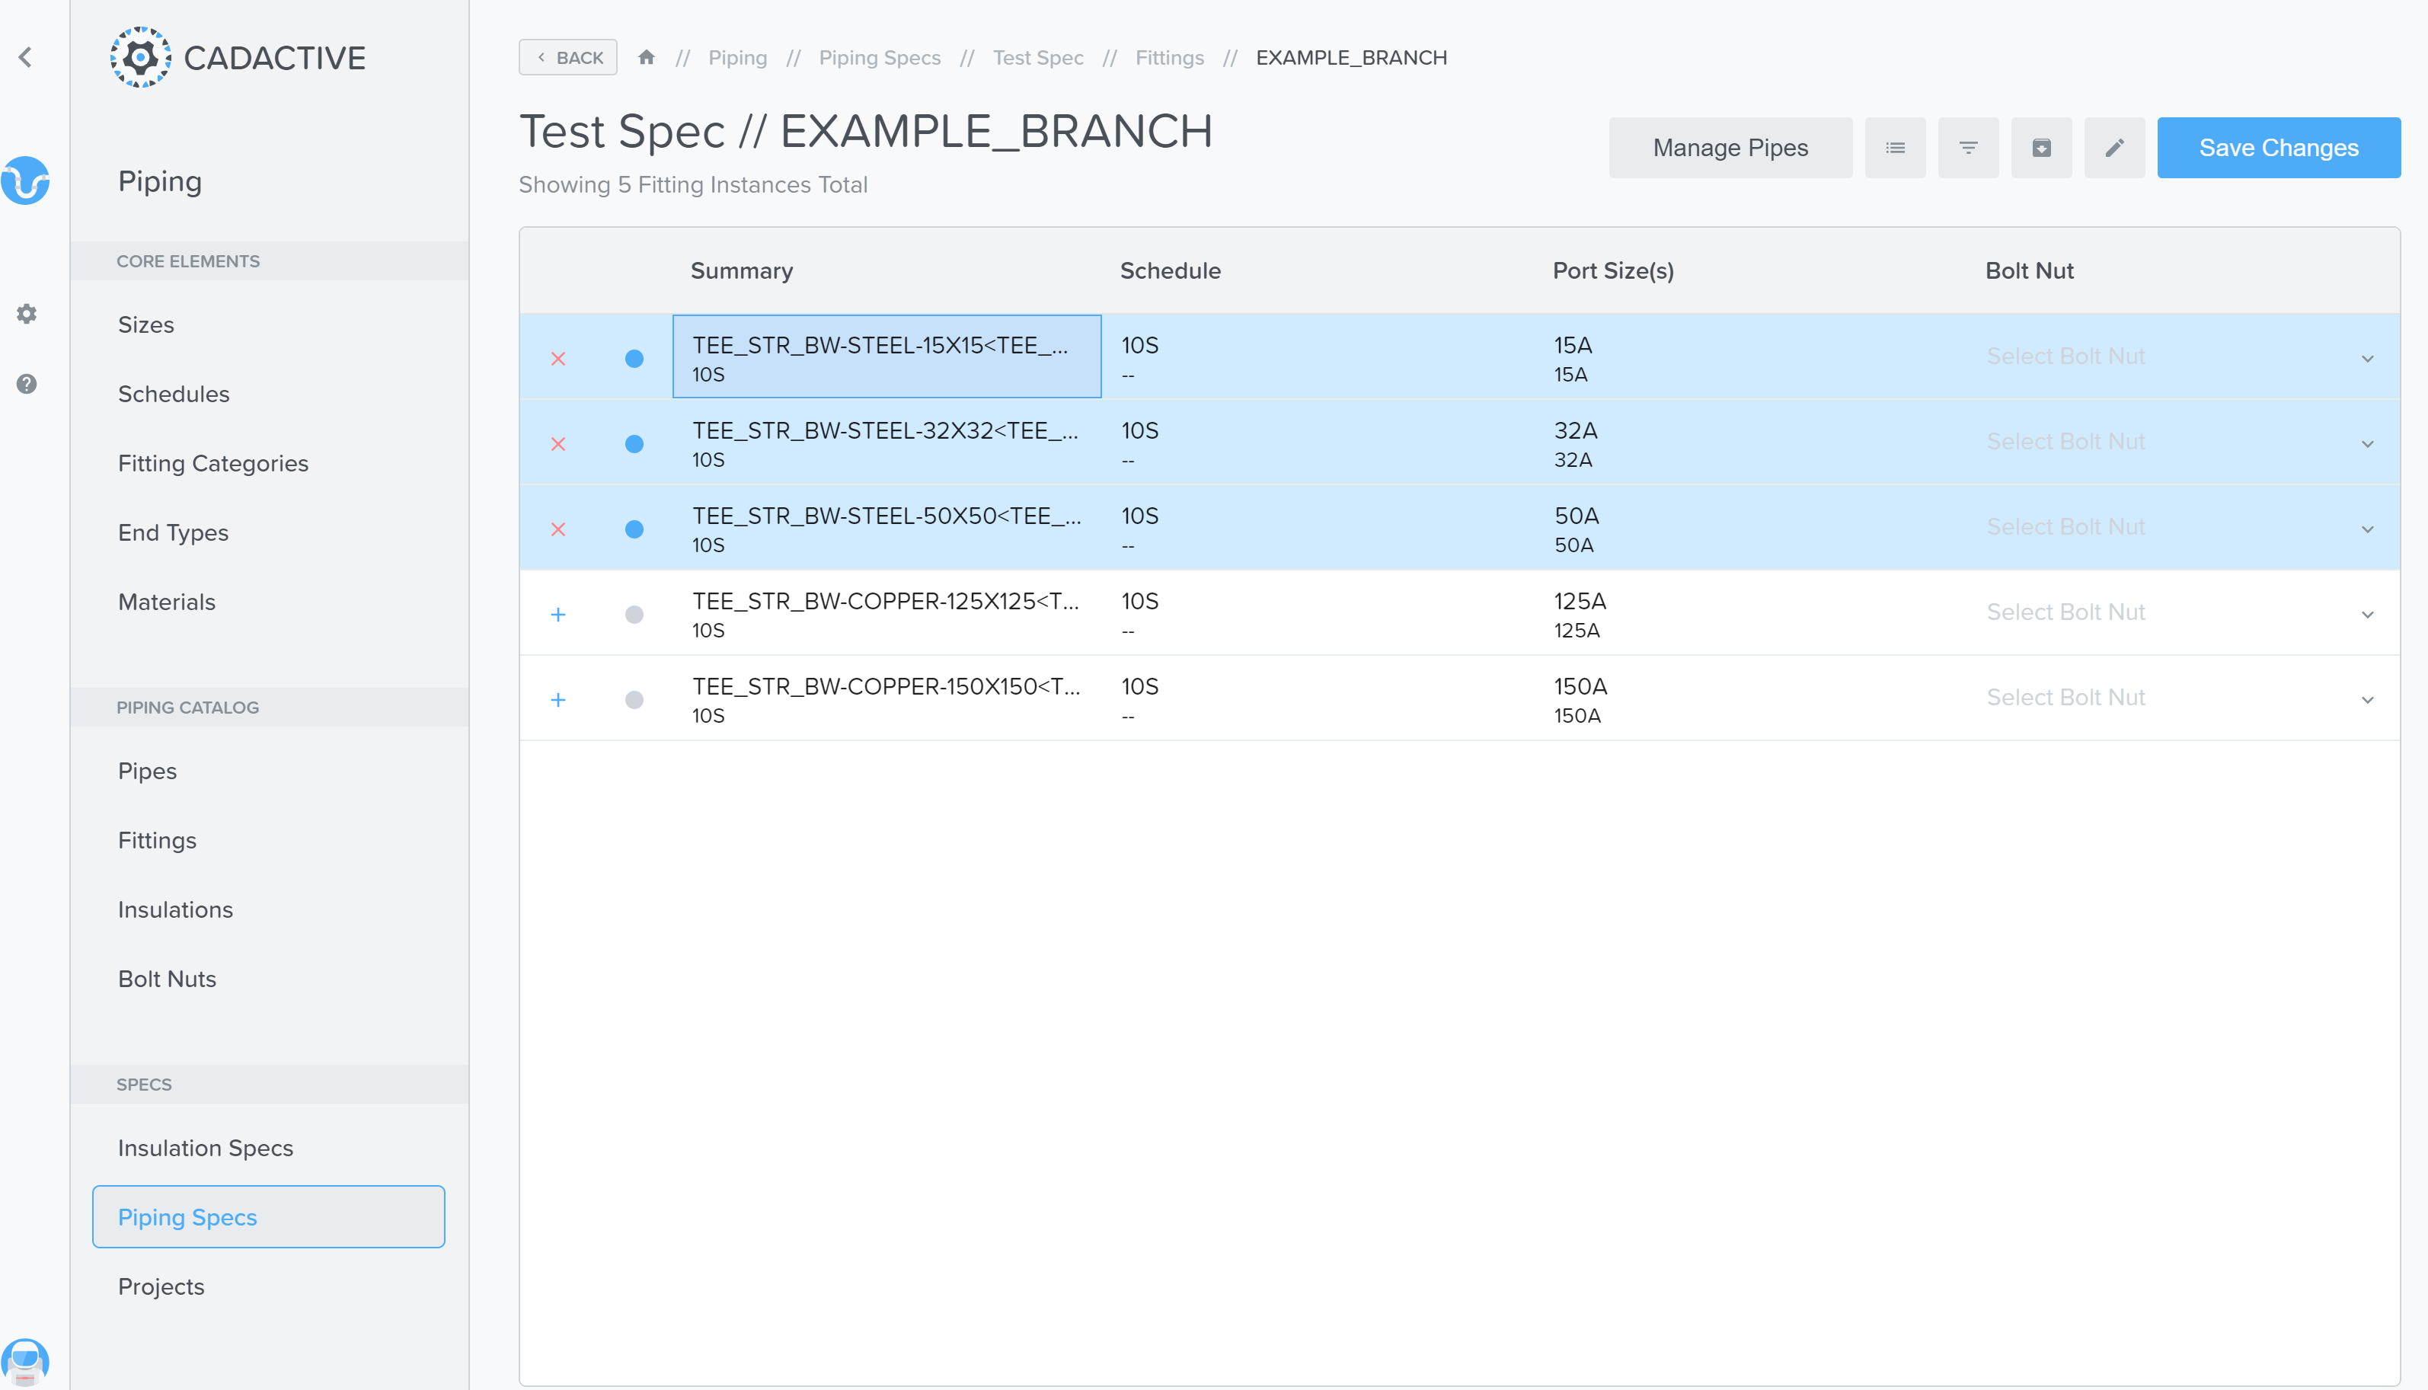Click the Save Changes button
The width and height of the screenshot is (2428, 1390).
(2278, 148)
